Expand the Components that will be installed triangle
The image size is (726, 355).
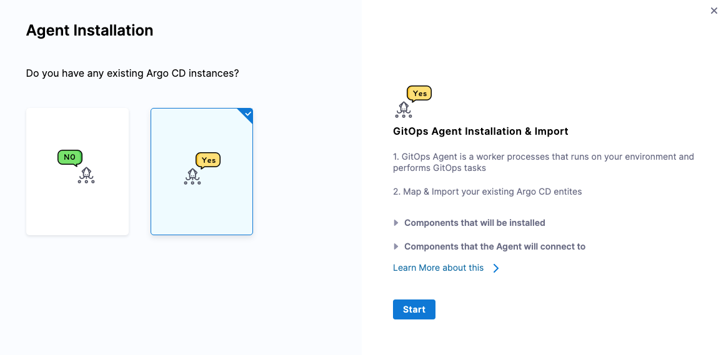(396, 223)
